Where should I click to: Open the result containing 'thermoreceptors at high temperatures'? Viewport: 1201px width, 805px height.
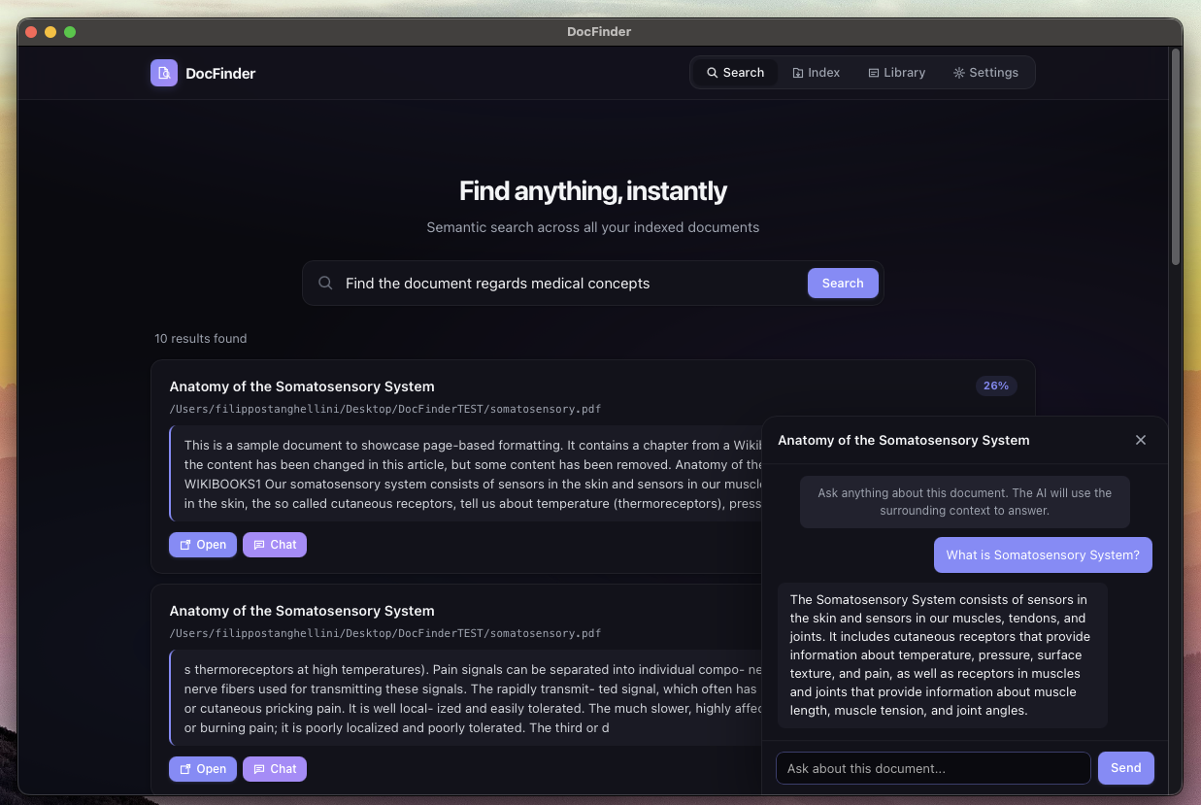[203, 769]
